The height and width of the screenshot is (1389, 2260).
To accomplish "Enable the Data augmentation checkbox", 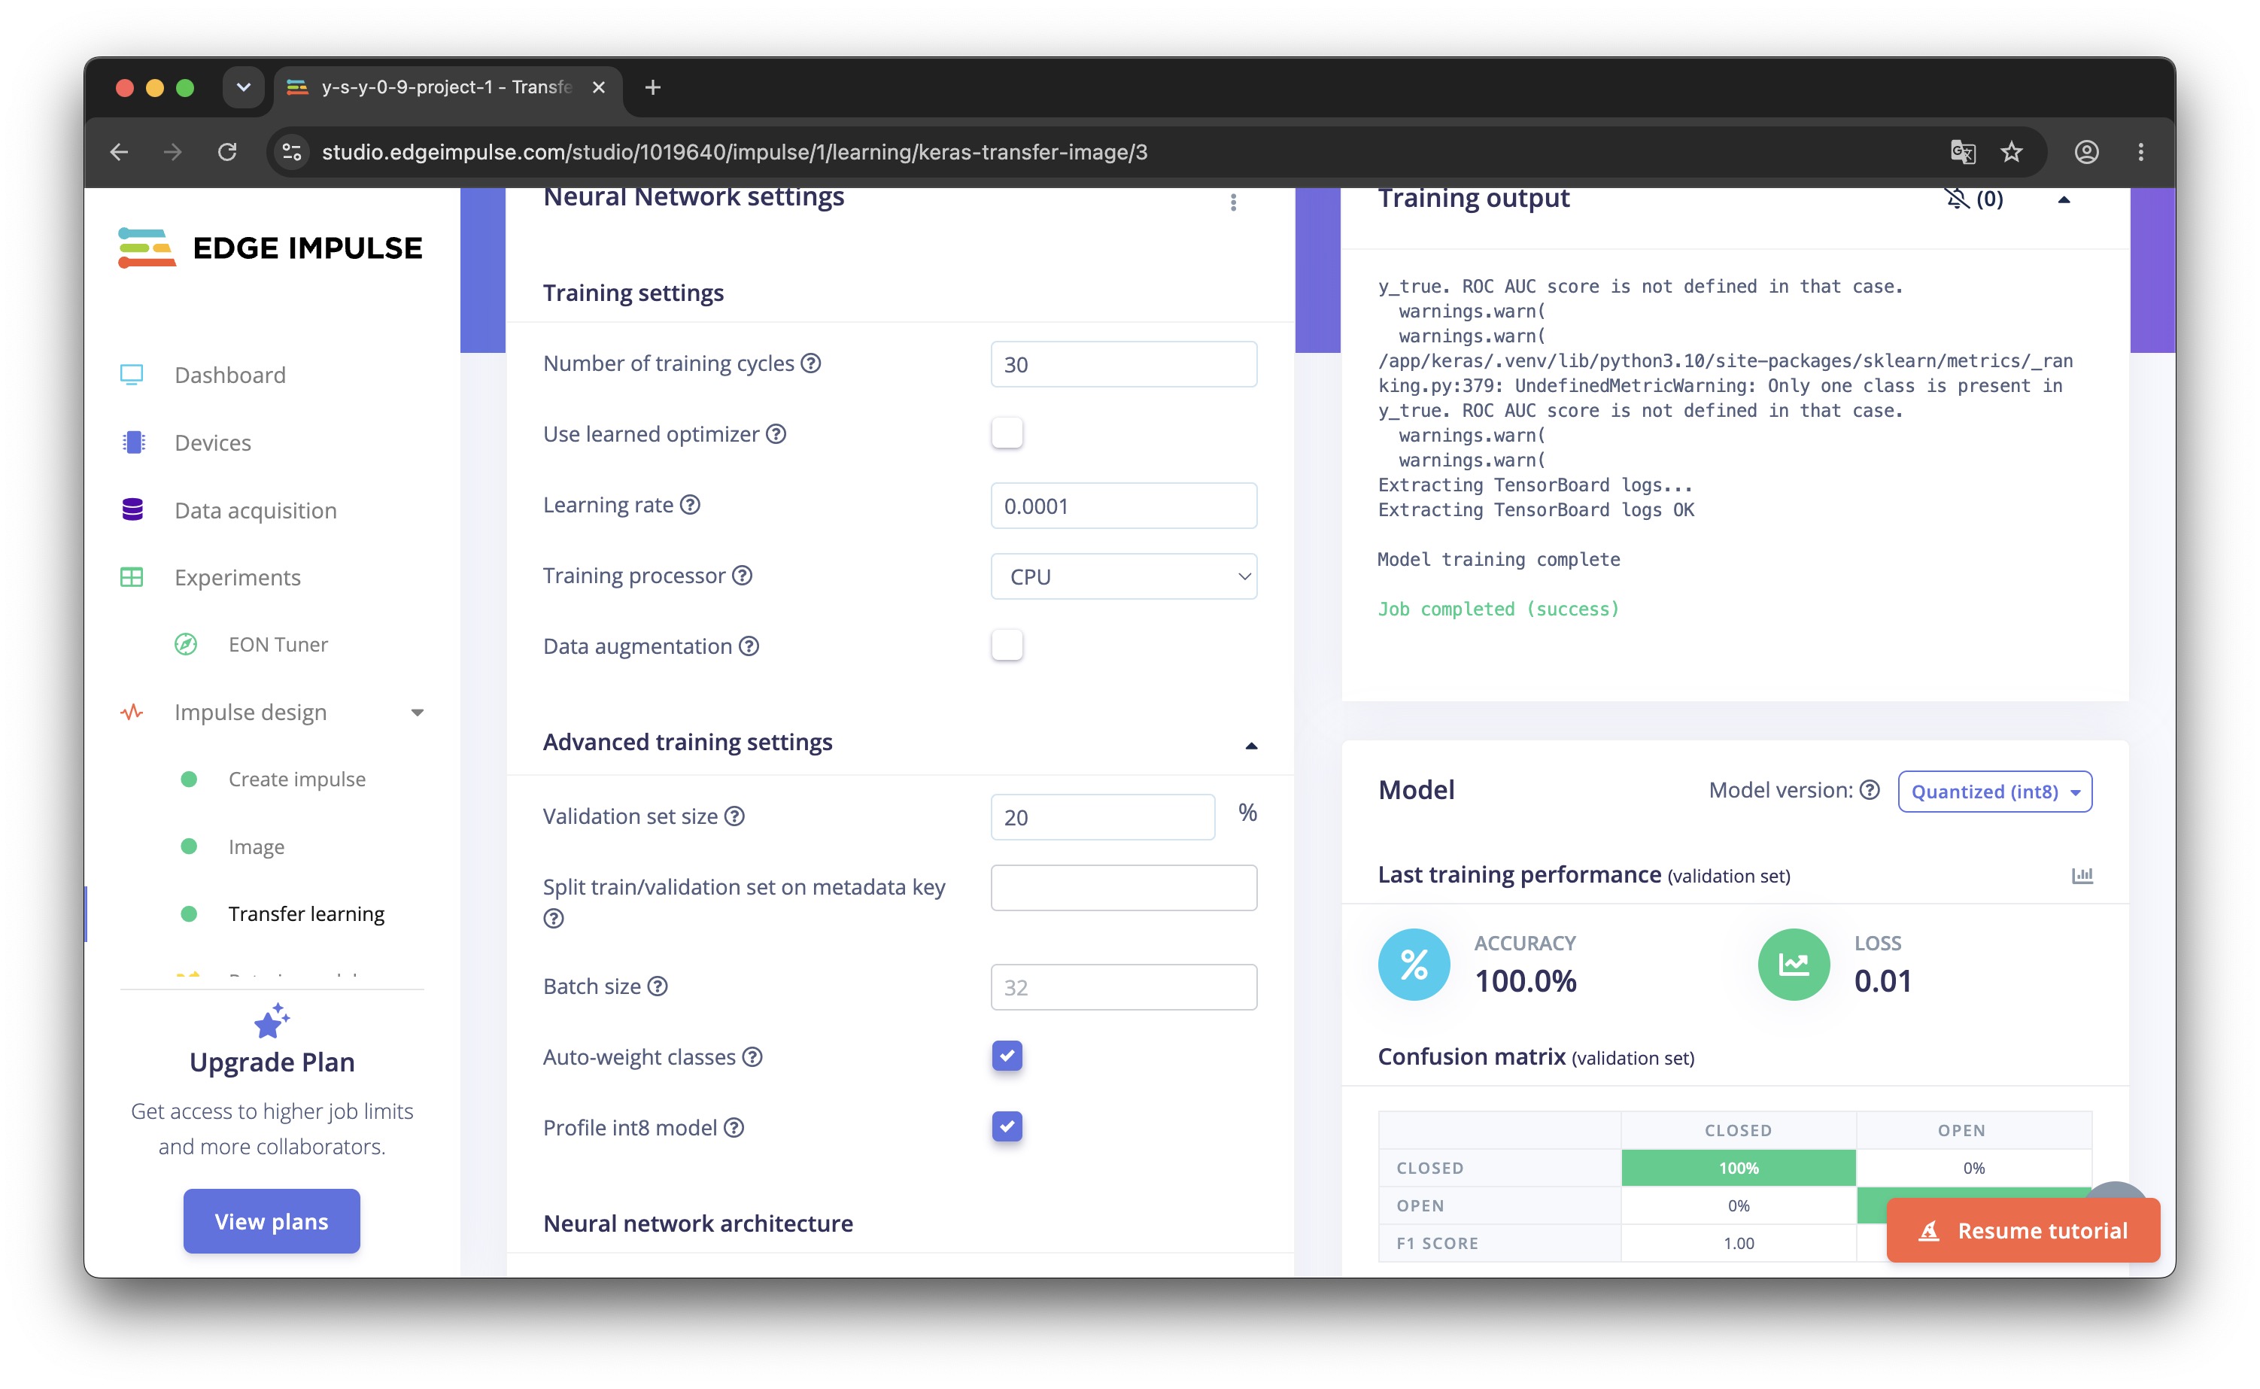I will 1007,645.
